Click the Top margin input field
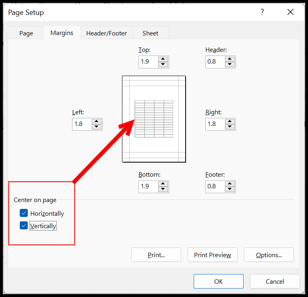Image resolution: width=308 pixels, height=297 pixels. [x=148, y=62]
